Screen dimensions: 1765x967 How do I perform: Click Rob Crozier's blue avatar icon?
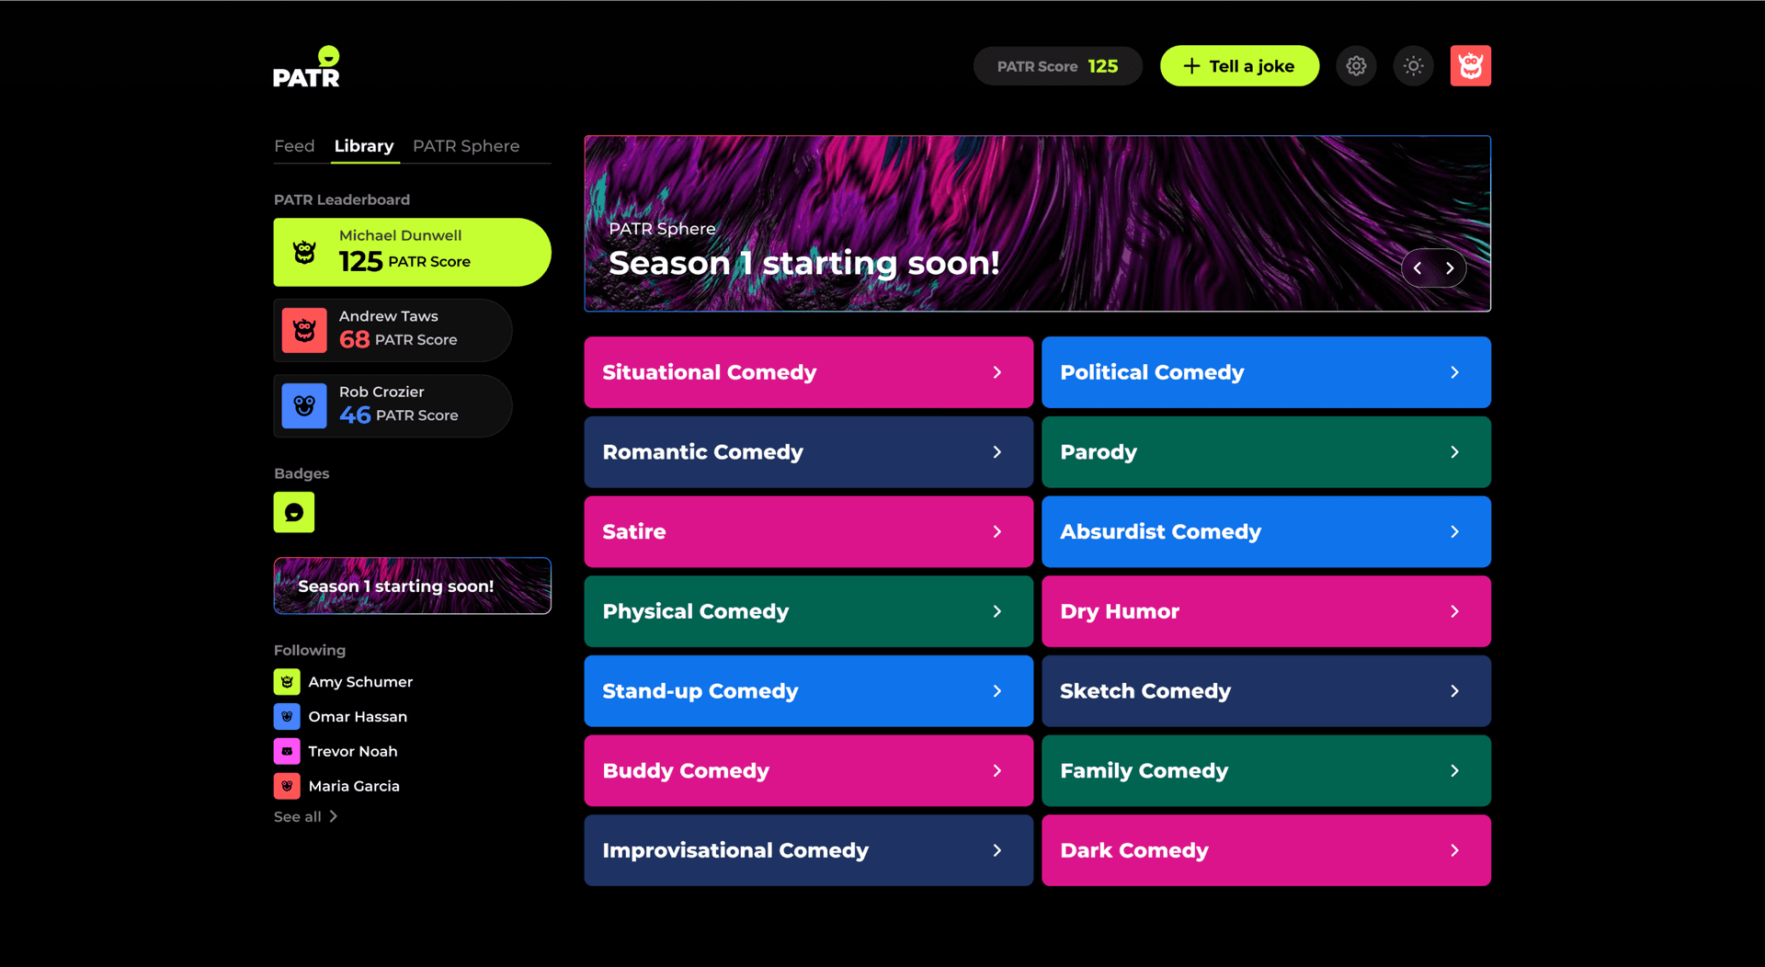304,405
